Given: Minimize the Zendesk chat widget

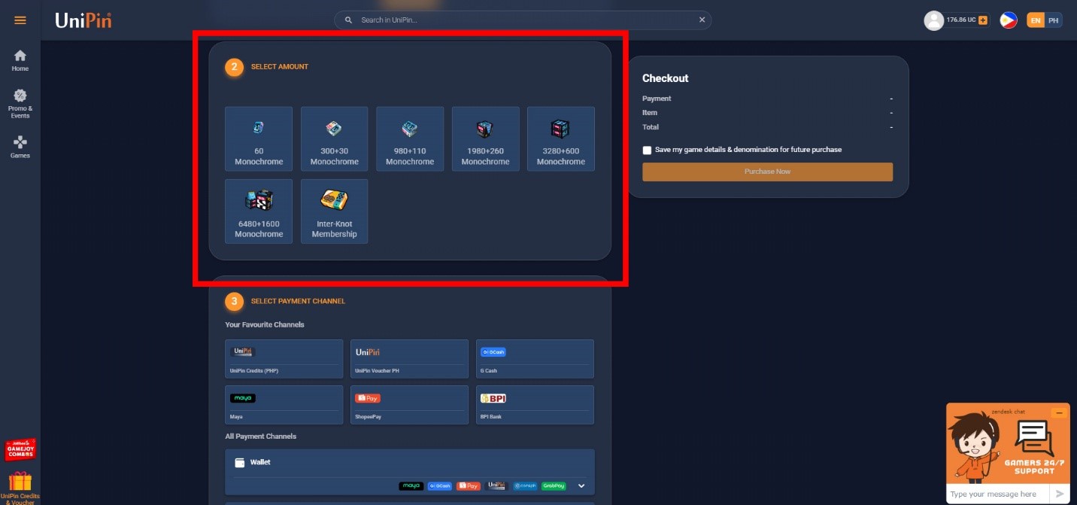Looking at the screenshot, I should 1059,412.
